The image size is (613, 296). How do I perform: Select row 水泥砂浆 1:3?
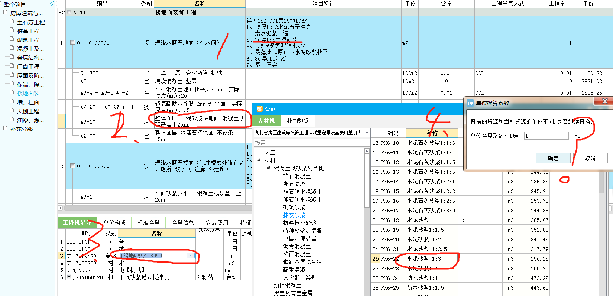460,259
